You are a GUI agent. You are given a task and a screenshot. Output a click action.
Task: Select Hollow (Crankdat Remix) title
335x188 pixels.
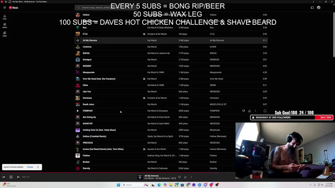coord(94,136)
